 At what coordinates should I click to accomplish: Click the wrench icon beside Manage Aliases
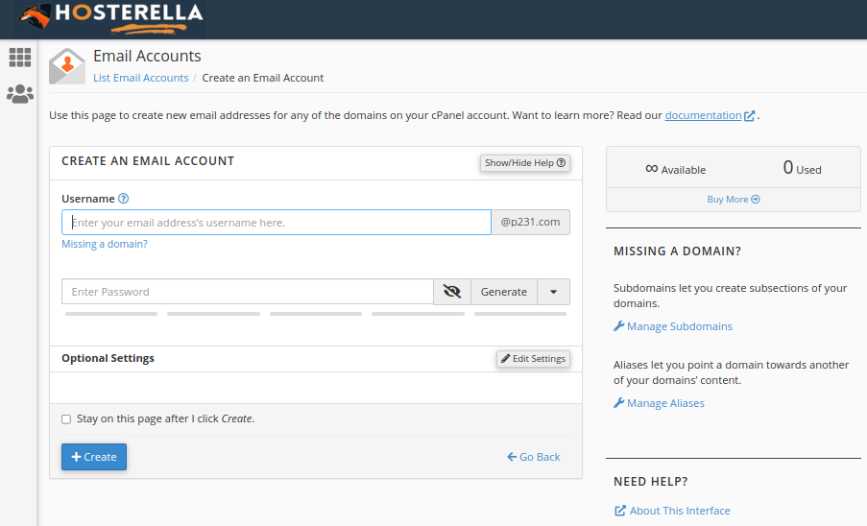[618, 403]
